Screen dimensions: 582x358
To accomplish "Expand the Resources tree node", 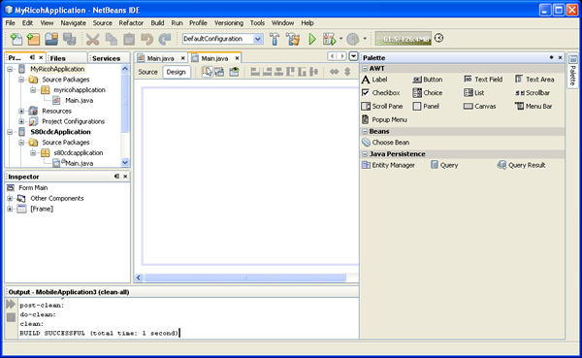I will tap(21, 111).
